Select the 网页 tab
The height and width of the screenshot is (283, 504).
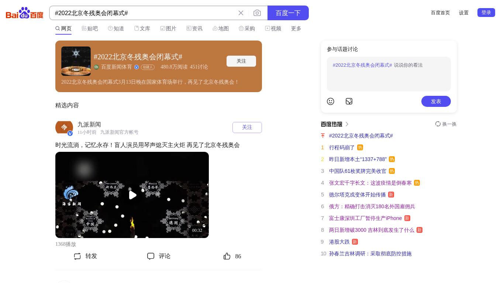coord(63,28)
